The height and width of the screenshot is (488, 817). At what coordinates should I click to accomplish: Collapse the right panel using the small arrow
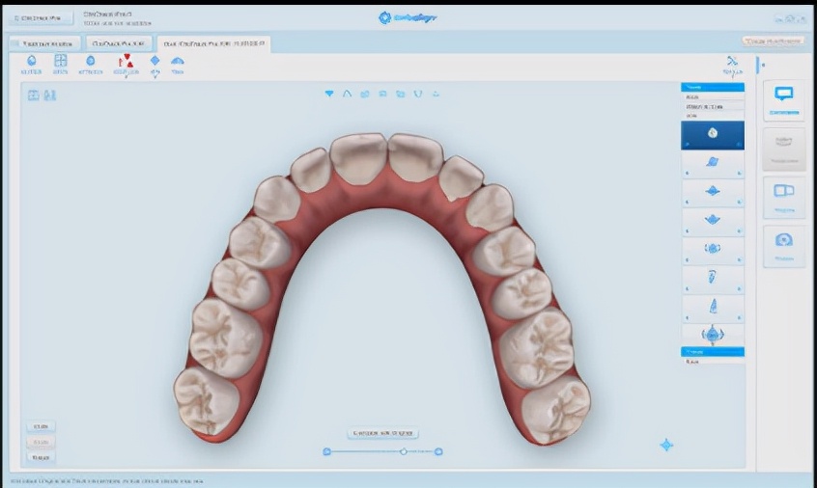click(x=760, y=66)
